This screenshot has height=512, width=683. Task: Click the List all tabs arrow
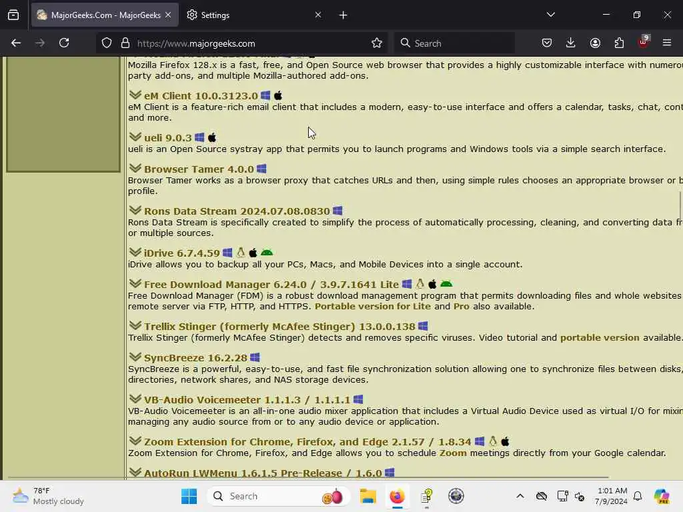pos(551,15)
